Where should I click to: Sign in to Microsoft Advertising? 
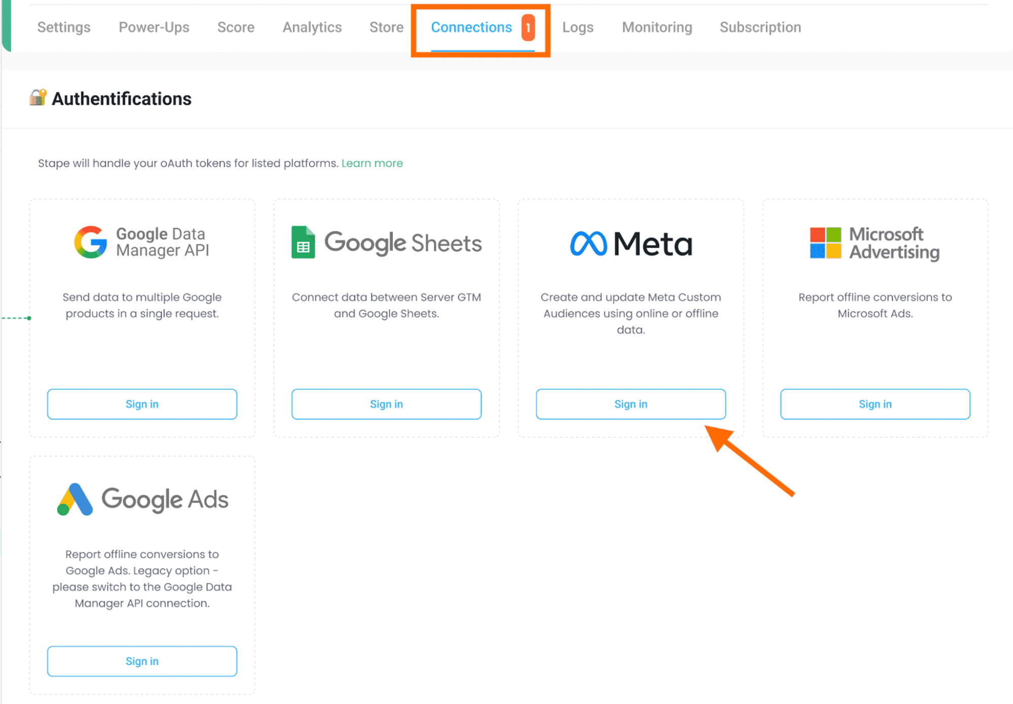click(875, 404)
